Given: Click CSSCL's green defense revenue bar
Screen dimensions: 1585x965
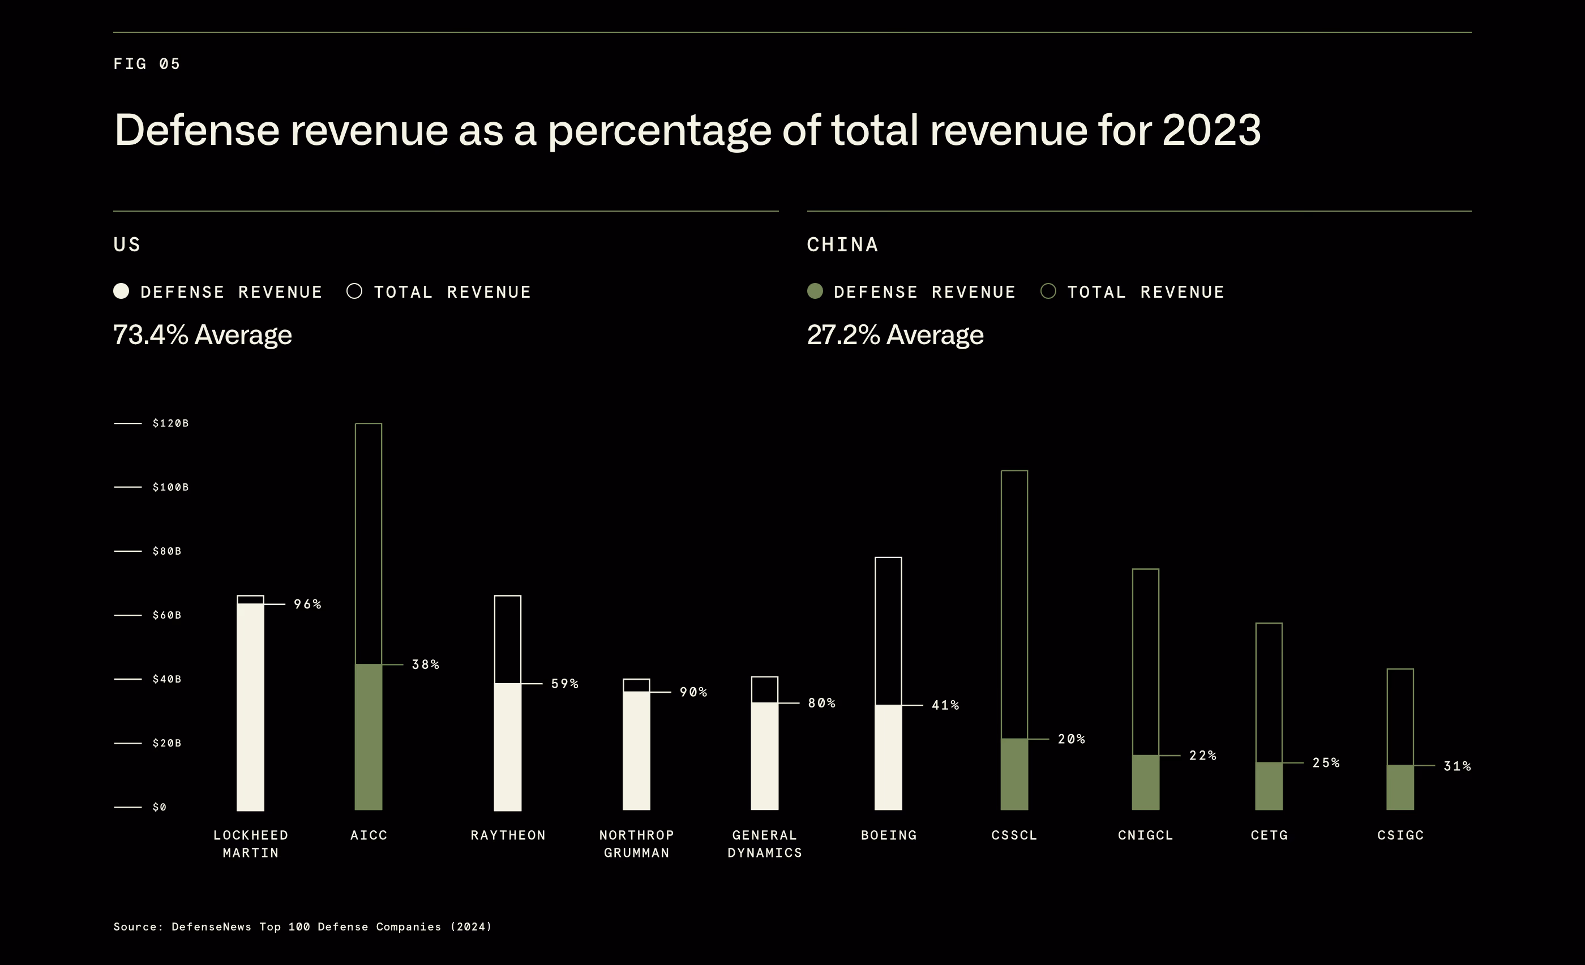Looking at the screenshot, I should (1014, 775).
